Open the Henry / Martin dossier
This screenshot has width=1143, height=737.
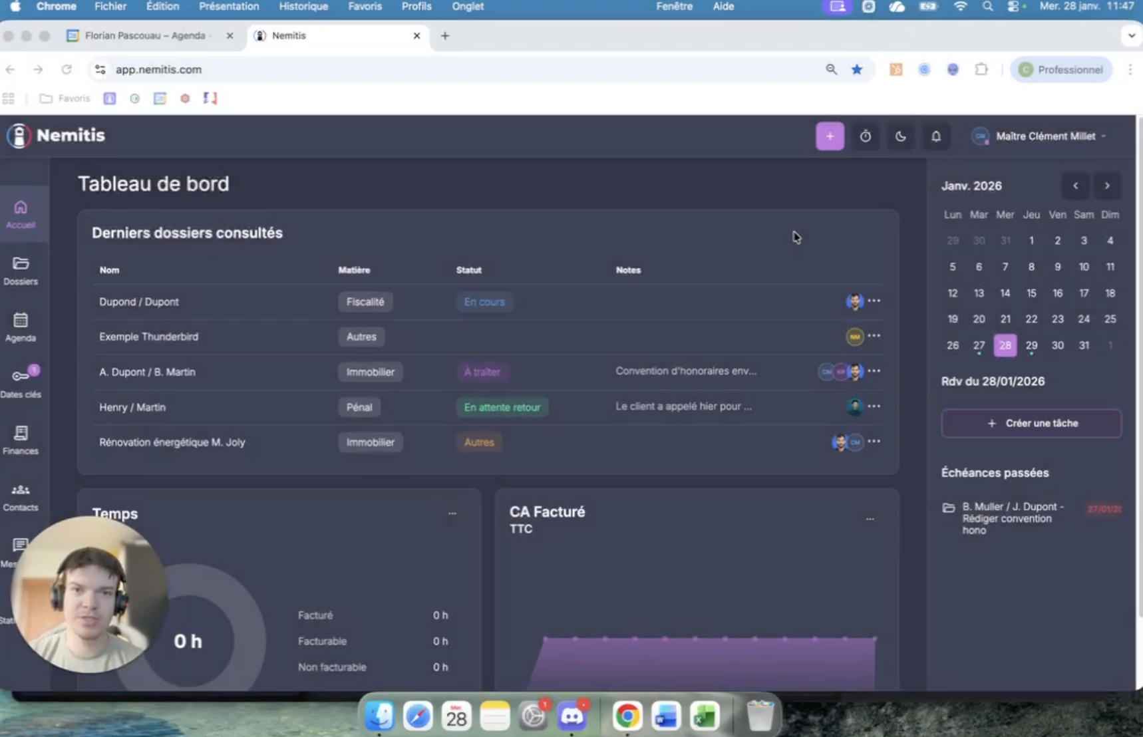[x=132, y=407]
